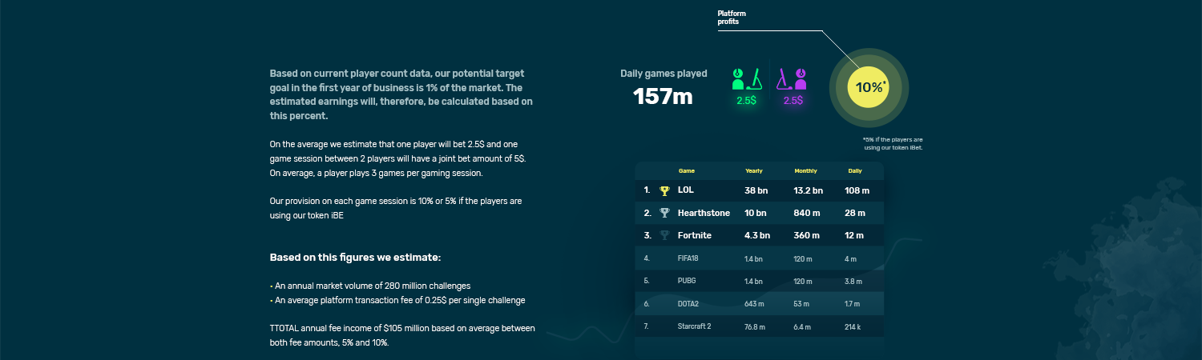Click LOL's monthly value 13.2 bn
1202x360 pixels.
(x=809, y=191)
